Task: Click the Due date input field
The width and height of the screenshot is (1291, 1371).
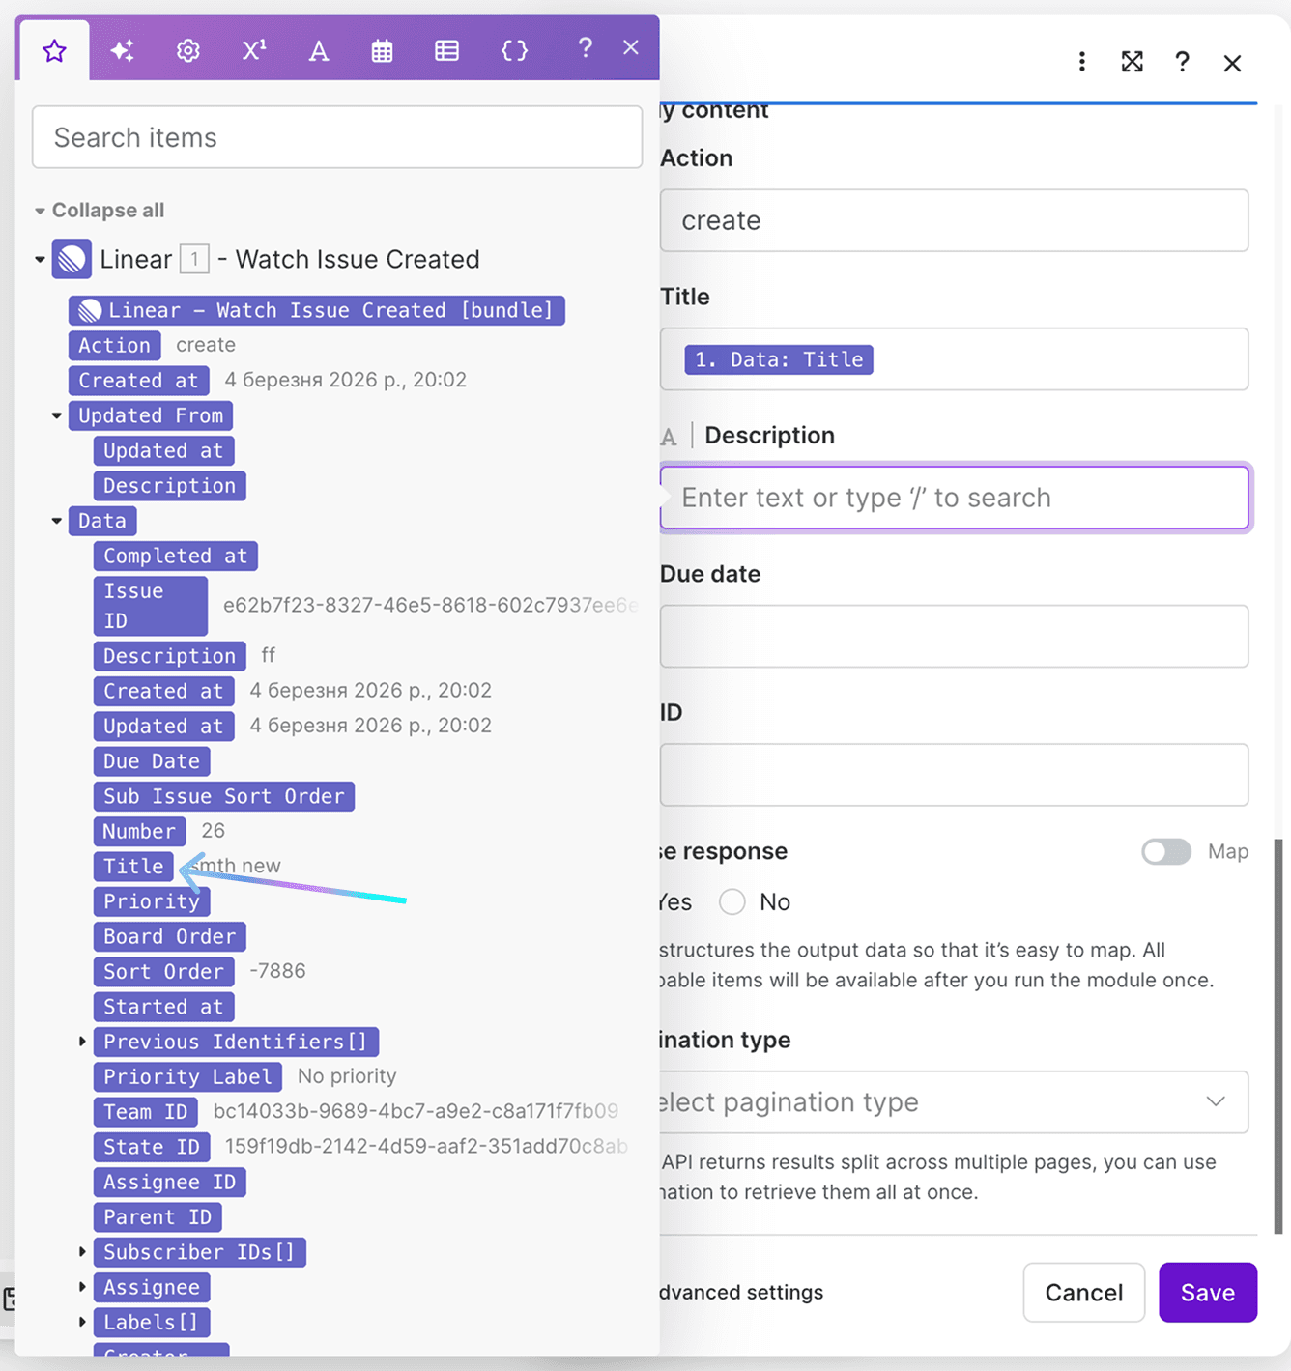Action: click(954, 636)
